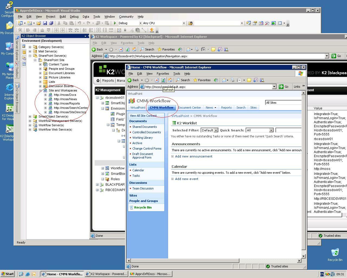Screen dimensions: 347x278
Task: Click K2 Object Browser vertical side tab
Action: pyautogui.click(x=17, y=98)
